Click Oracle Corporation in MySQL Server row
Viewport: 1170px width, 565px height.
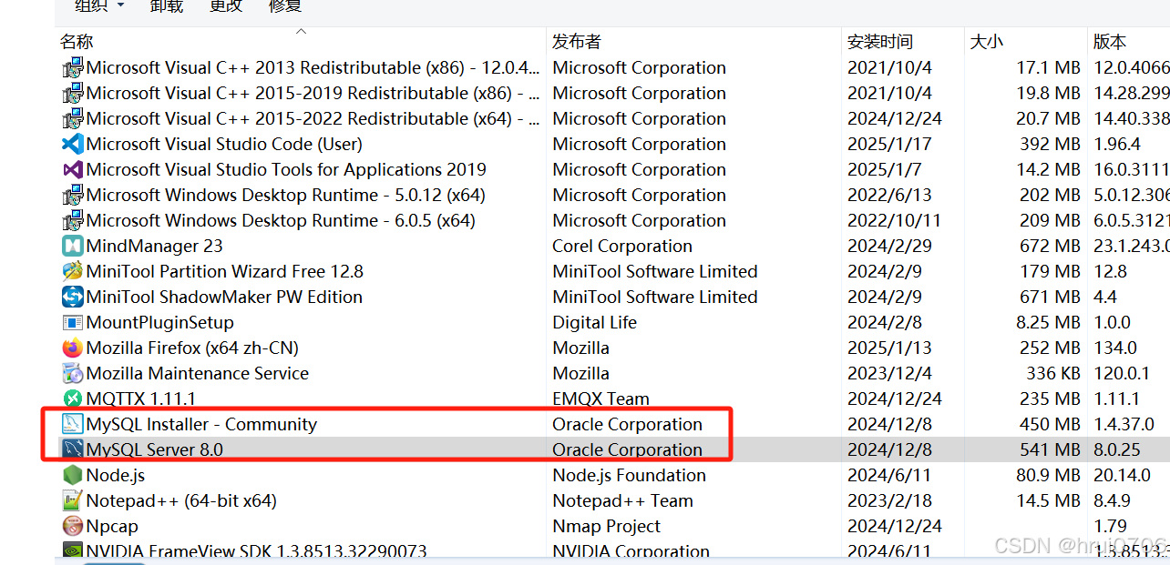pyautogui.click(x=627, y=449)
